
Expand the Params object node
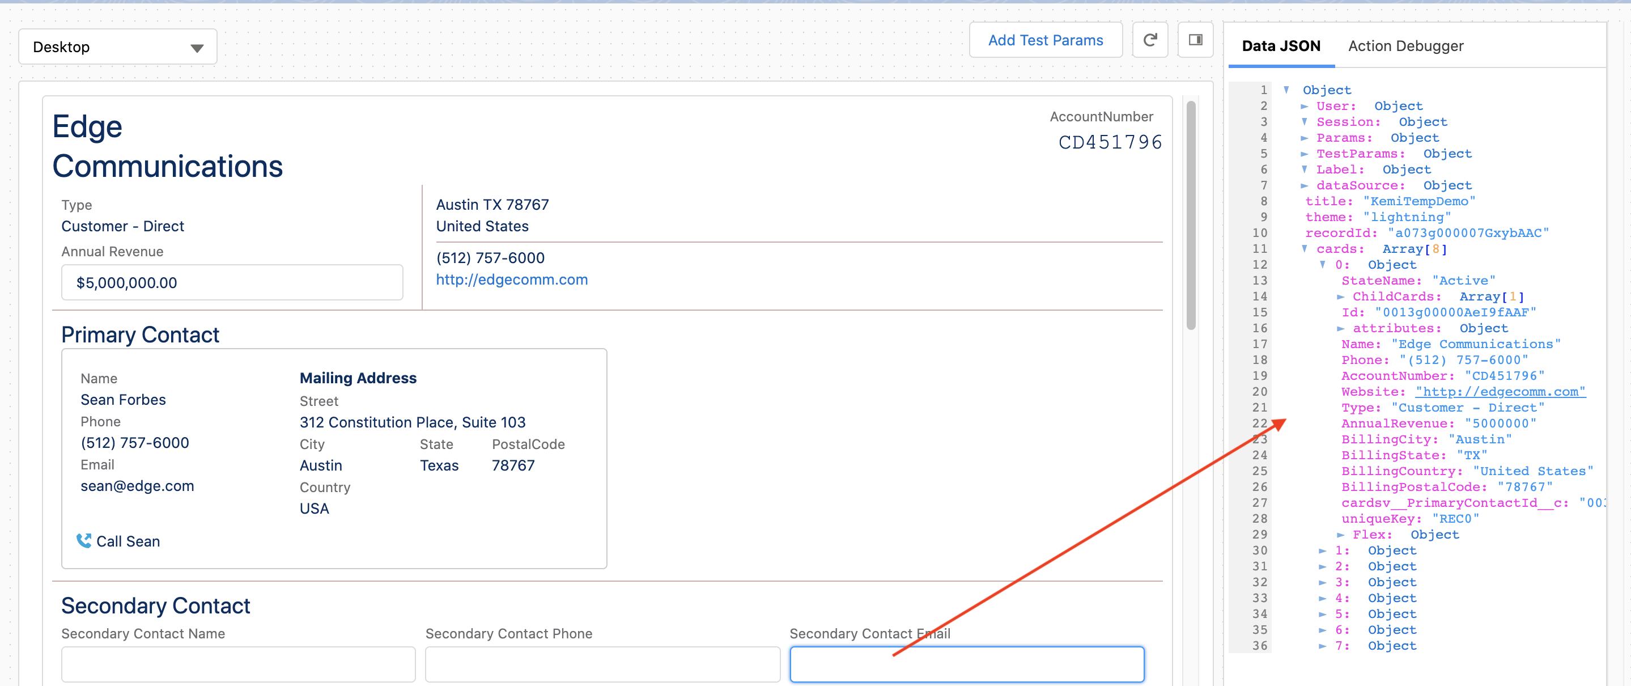point(1305,137)
